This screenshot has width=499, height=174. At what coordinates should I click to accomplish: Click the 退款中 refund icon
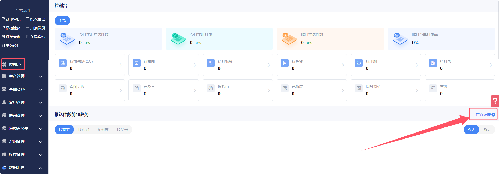(x=211, y=88)
